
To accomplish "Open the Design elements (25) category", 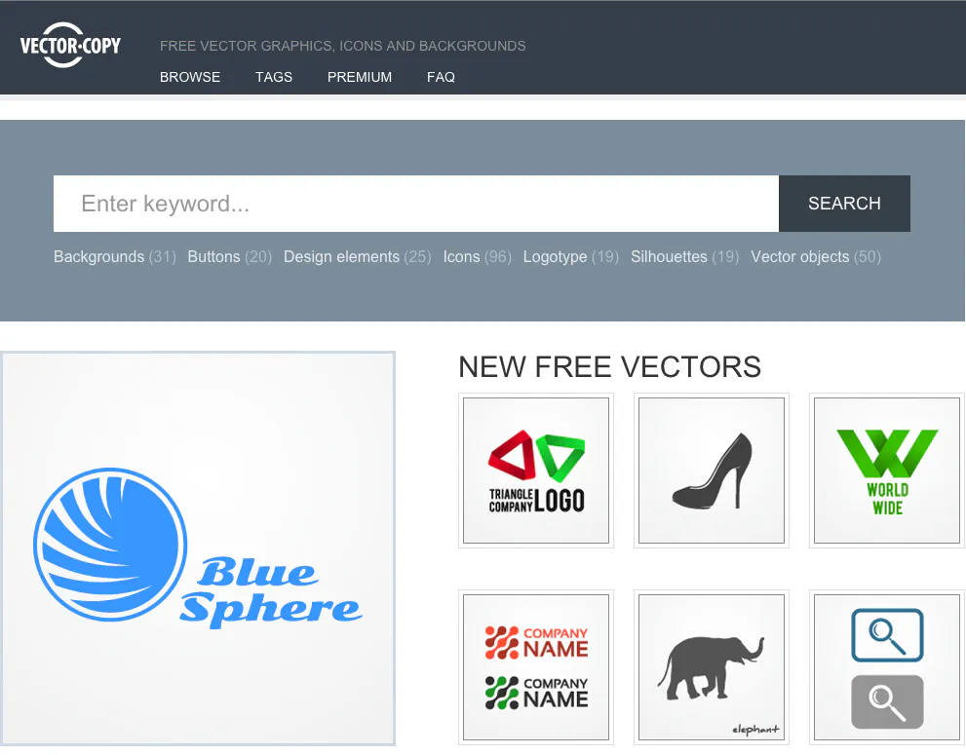I will tap(357, 257).
